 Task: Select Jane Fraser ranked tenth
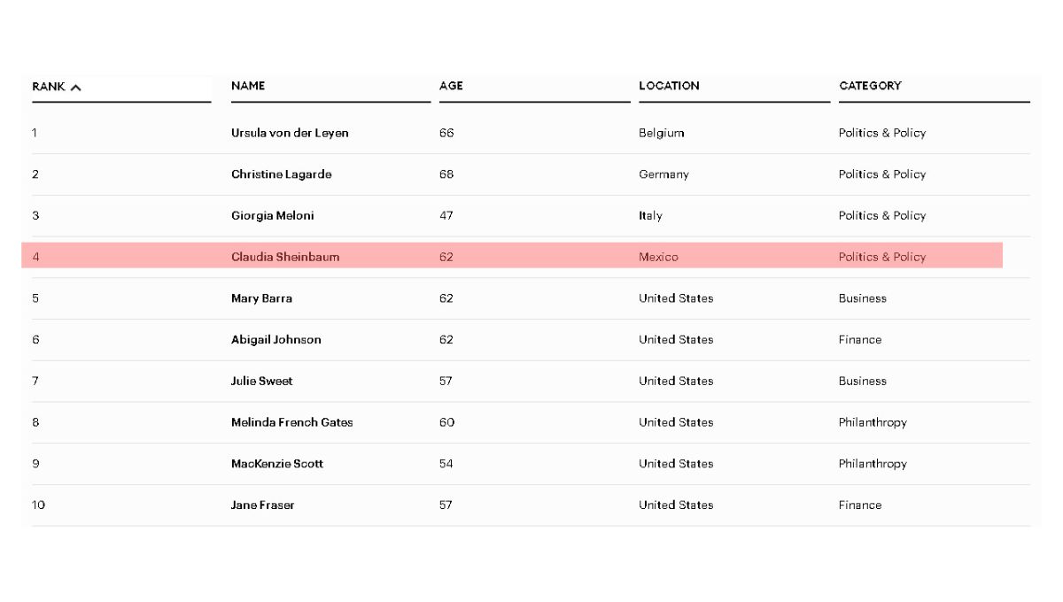coord(263,506)
